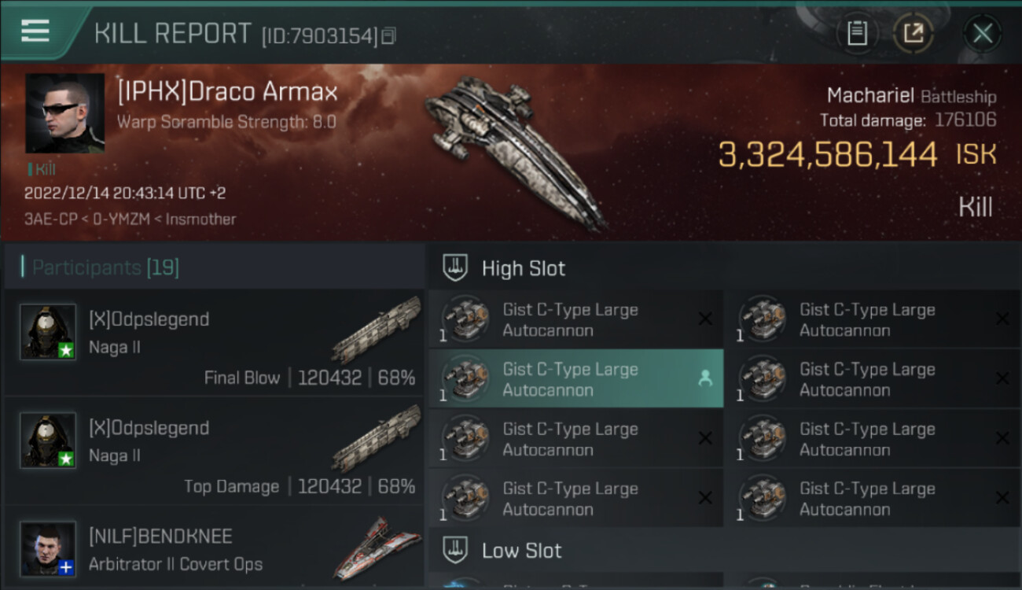Screen dimensions: 1022x590
Task: Copy the kill report ID
Action: [390, 36]
